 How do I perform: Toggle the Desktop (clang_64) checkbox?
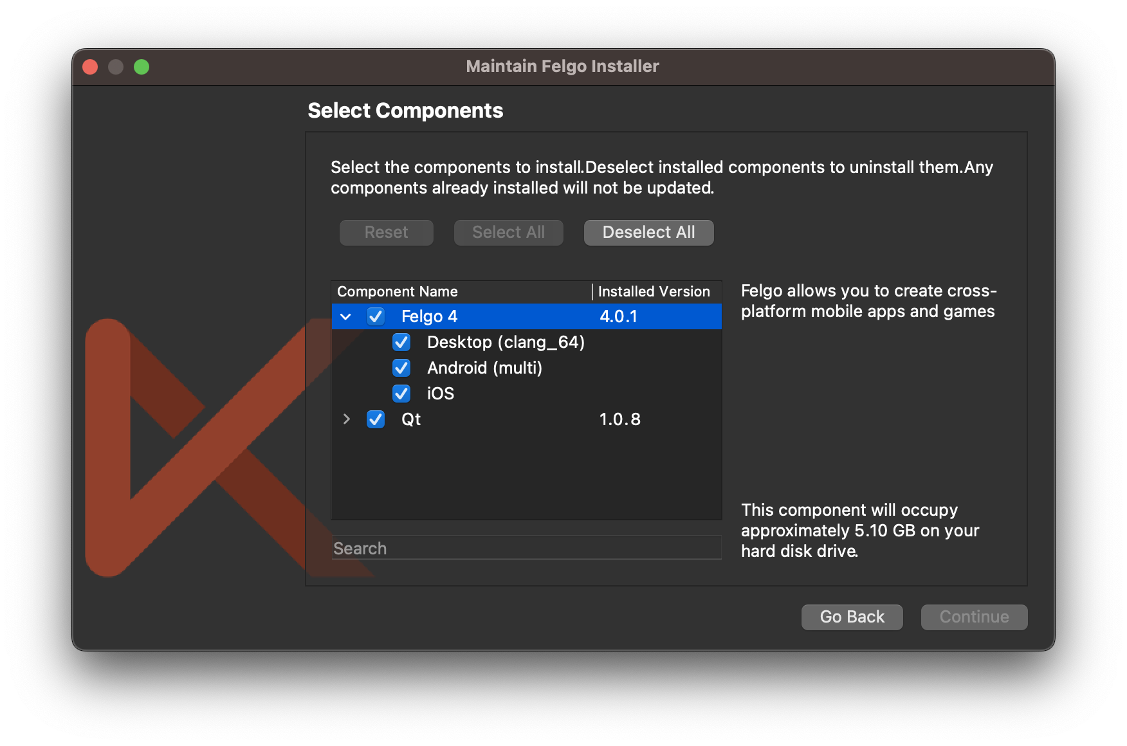point(401,342)
